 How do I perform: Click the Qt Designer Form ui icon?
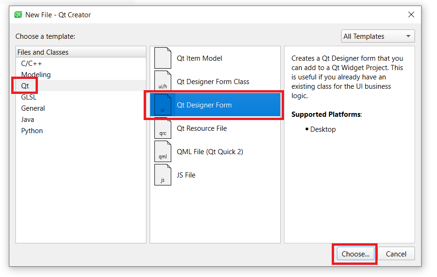(x=163, y=105)
